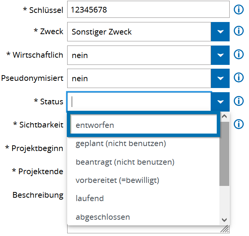
Task: Click into the Status text input
Action: pyautogui.click(x=139, y=102)
